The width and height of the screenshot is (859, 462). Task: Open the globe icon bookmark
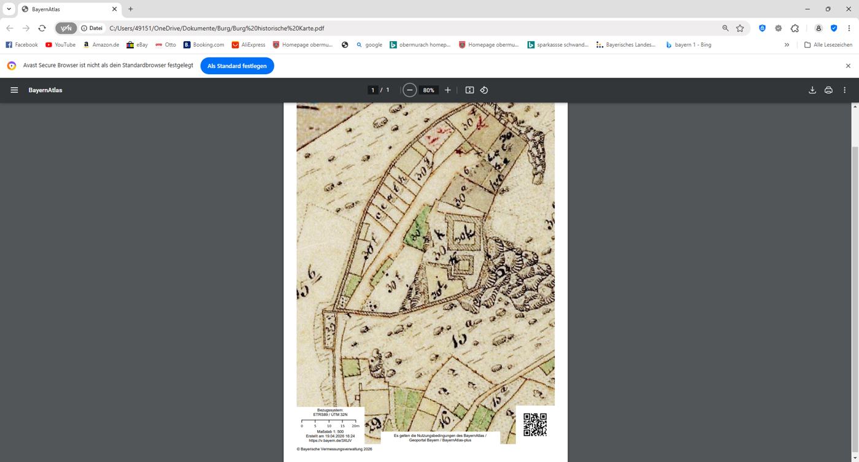345,45
